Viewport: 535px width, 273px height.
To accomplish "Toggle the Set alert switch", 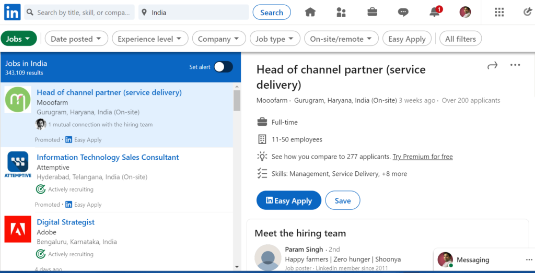I will point(223,67).
